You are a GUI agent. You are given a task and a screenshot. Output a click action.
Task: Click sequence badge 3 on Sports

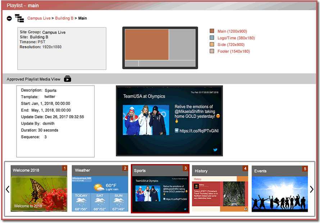coord(186,168)
